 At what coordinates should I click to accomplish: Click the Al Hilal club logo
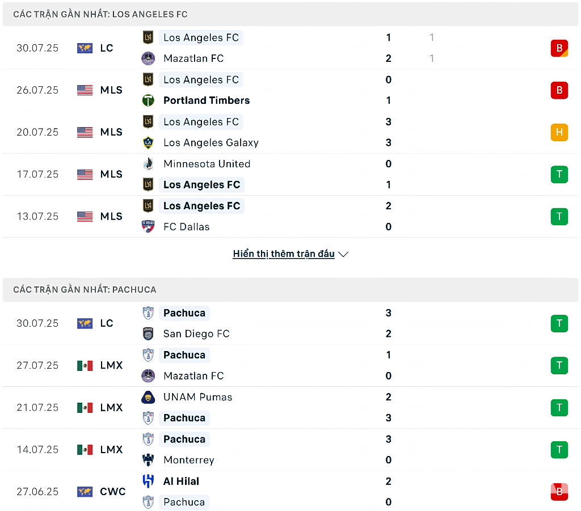(148, 482)
